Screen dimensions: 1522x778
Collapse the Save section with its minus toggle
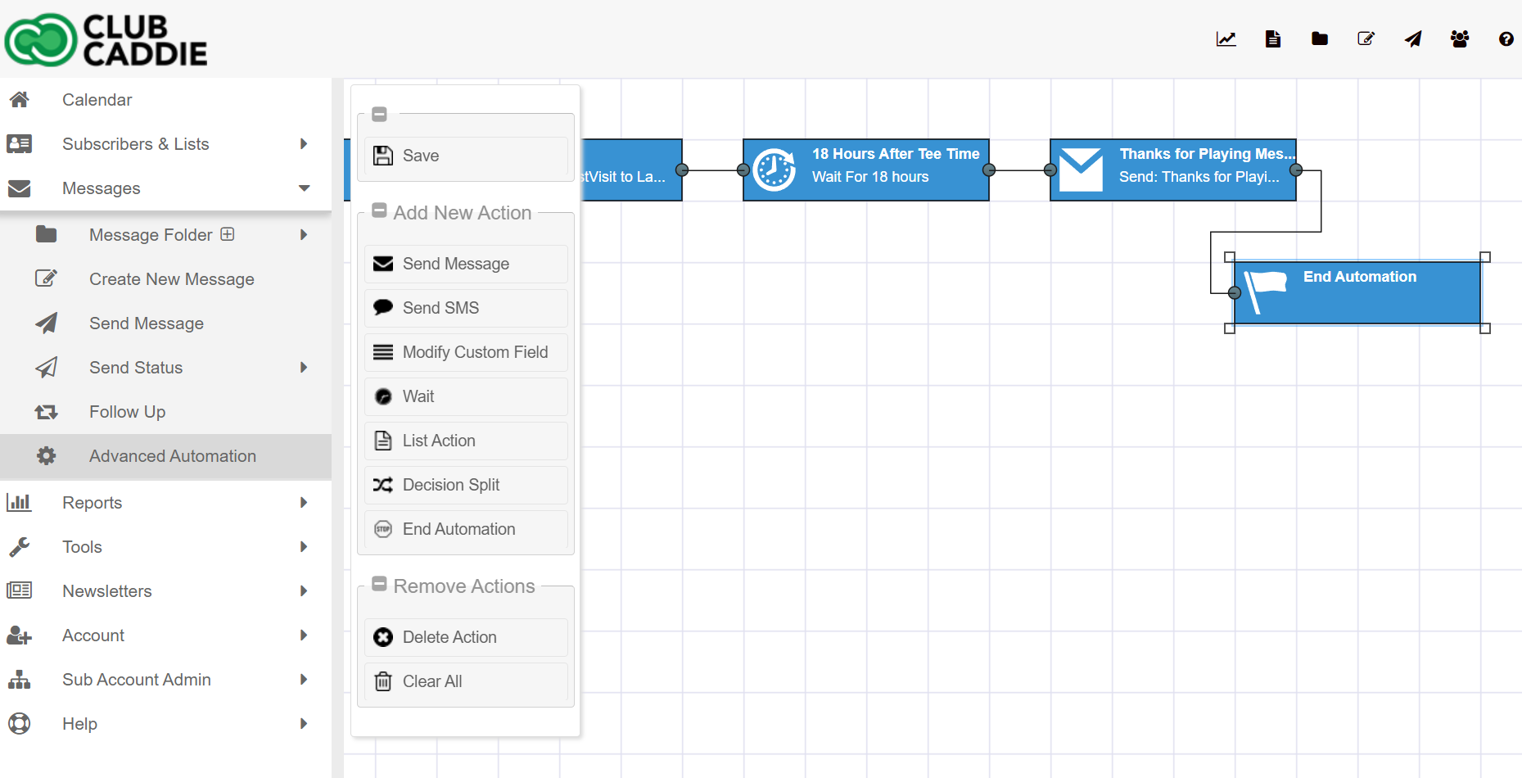coord(379,114)
